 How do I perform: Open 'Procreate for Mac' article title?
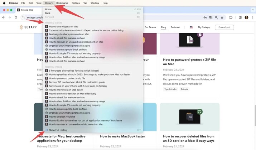tap(61, 139)
